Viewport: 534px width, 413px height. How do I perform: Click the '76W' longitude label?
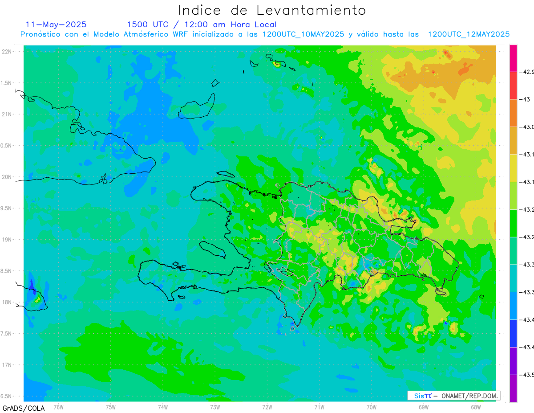(x=58, y=406)
